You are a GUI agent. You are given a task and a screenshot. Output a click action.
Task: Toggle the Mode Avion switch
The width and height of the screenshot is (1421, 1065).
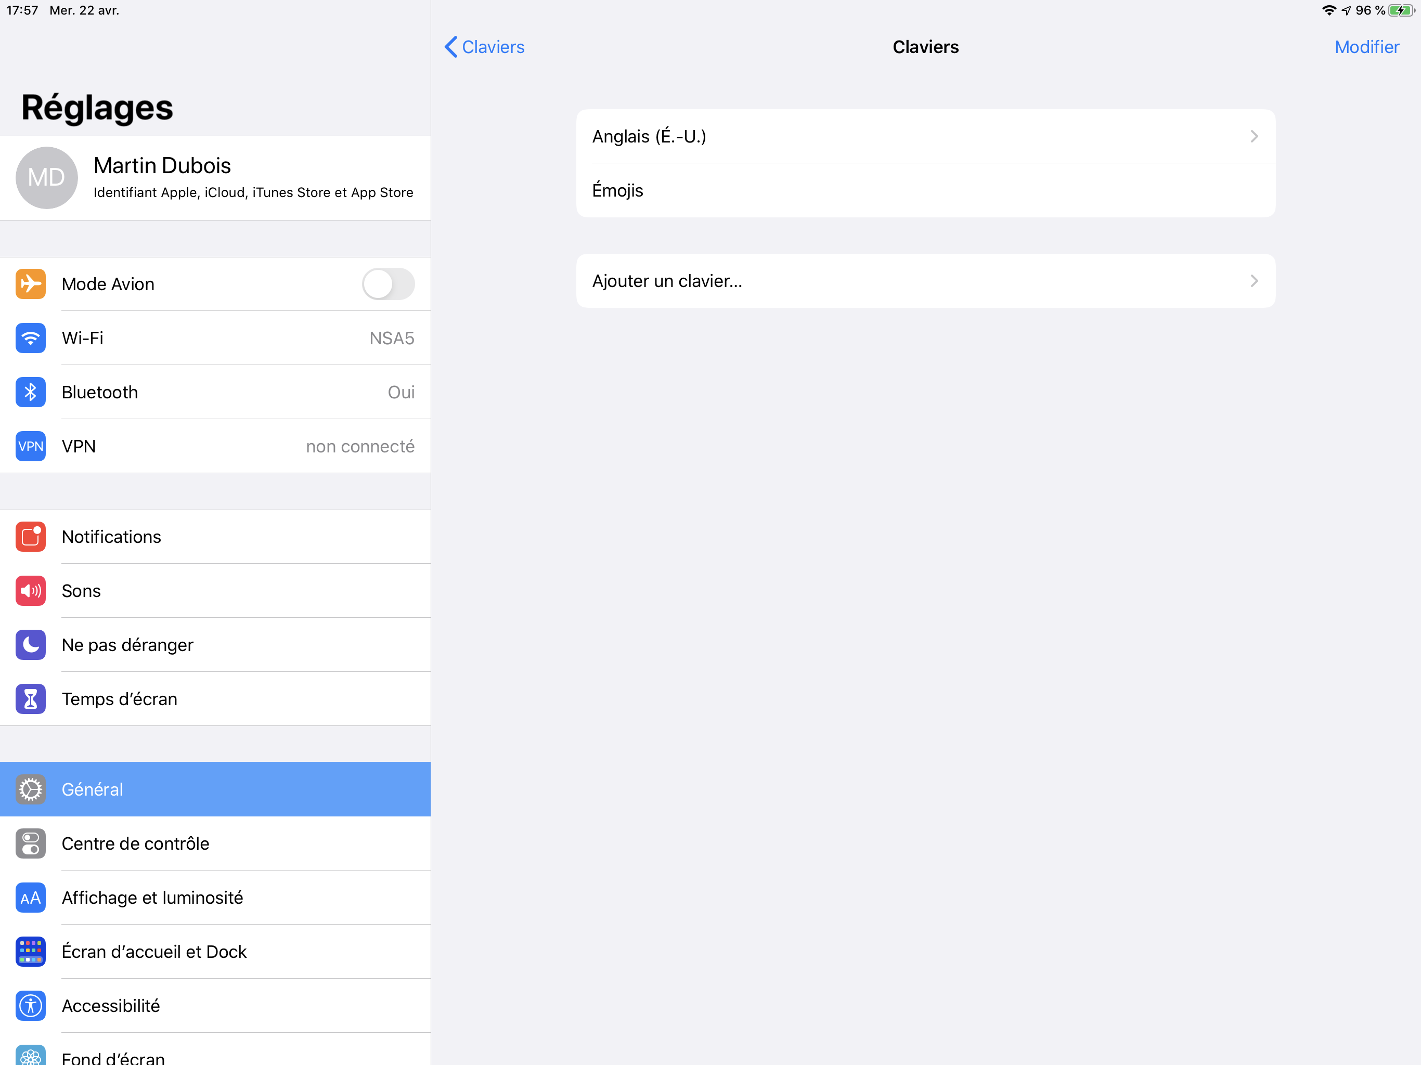click(388, 284)
